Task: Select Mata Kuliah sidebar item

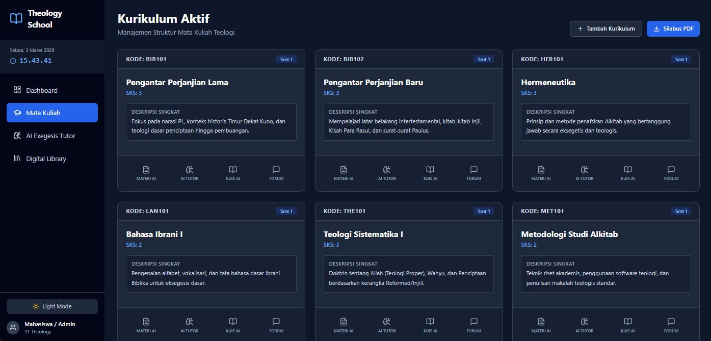Action: [x=52, y=113]
